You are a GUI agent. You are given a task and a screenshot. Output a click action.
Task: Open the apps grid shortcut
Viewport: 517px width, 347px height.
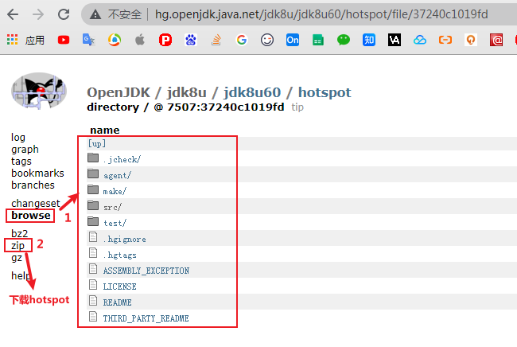pos(13,40)
